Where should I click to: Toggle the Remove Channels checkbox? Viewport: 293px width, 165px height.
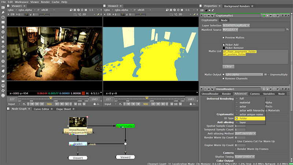223,78
